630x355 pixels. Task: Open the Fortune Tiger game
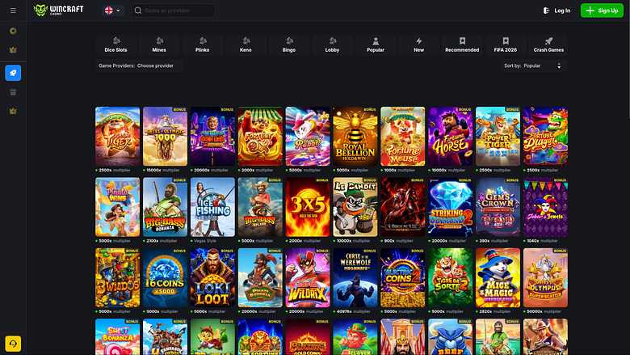pyautogui.click(x=117, y=137)
